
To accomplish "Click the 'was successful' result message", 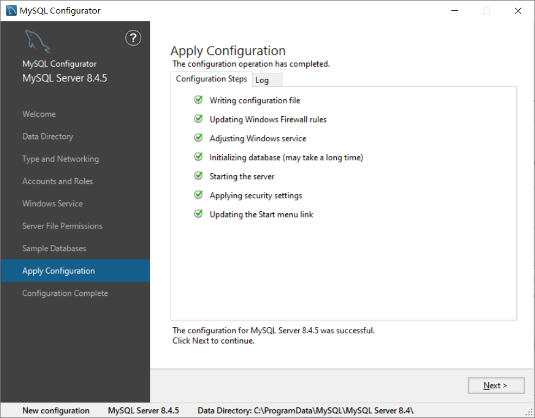I will pos(274,331).
